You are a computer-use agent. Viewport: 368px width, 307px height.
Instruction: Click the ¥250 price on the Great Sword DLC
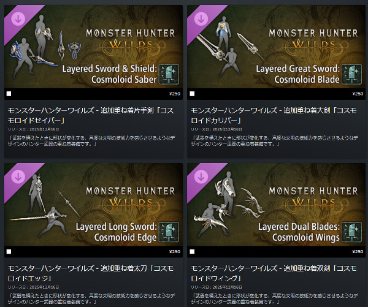pos(358,94)
